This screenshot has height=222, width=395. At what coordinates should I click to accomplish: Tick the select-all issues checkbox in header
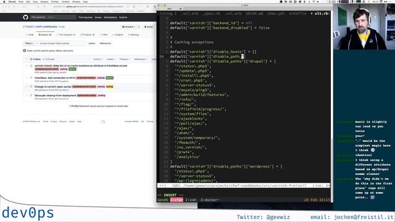pos(27,59)
